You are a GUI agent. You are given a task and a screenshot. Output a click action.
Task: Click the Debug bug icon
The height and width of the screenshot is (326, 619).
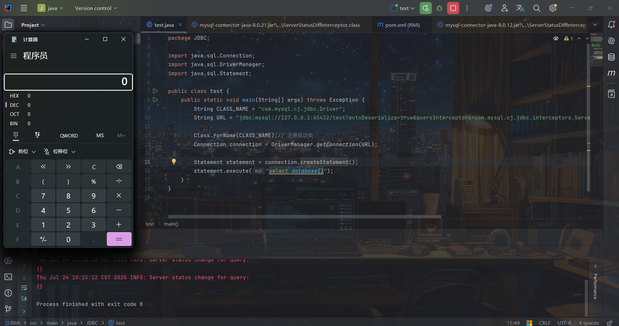(439, 8)
